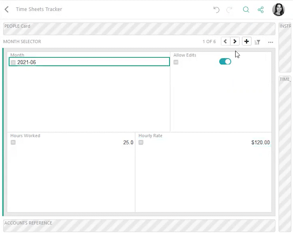
Task: Open the user profile avatar
Action: (x=278, y=9)
